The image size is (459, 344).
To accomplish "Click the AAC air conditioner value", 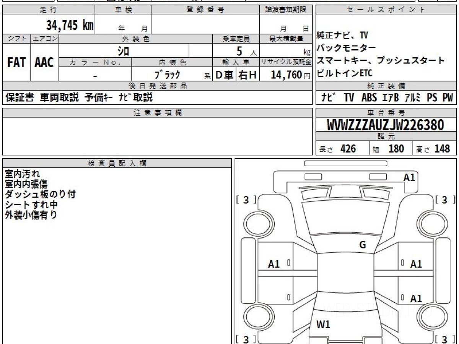I will (44, 63).
